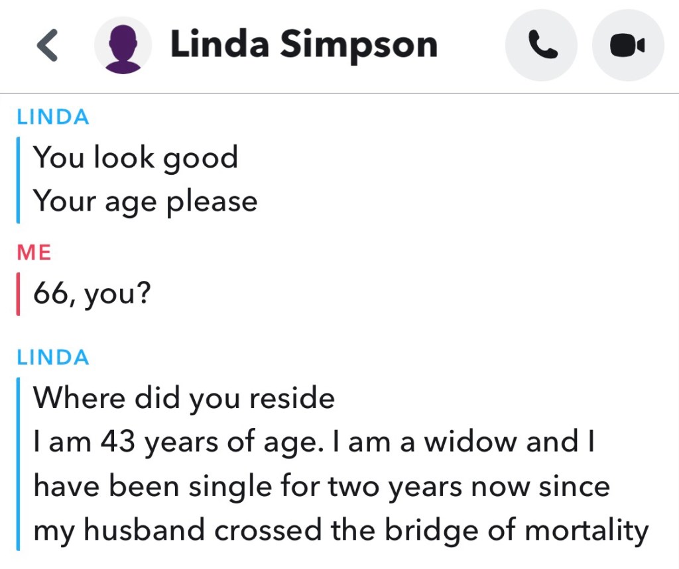Tap the second LINDA sender label
This screenshot has width=679, height=569.
tap(53, 358)
